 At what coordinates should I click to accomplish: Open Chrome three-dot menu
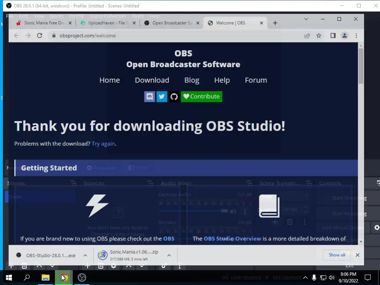pos(356,36)
